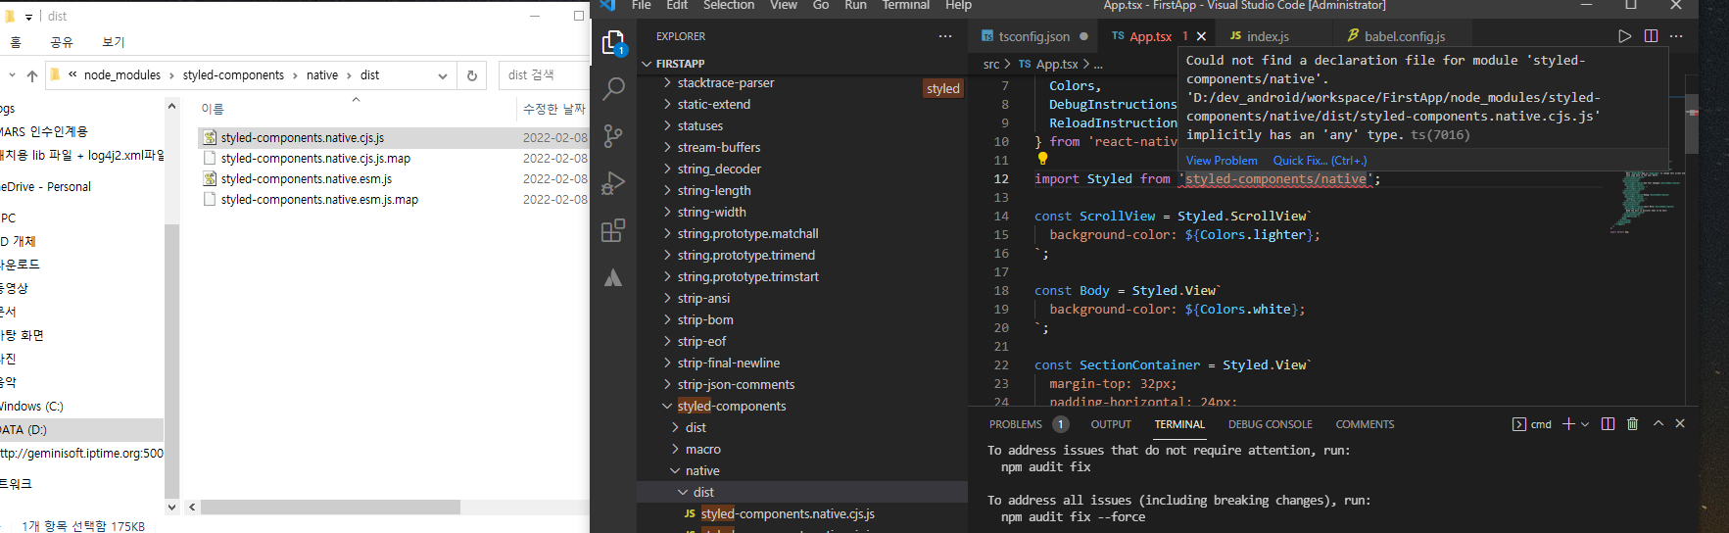Switch to the index.js editor tab
This screenshot has width=1729, height=533.
click(x=1268, y=36)
